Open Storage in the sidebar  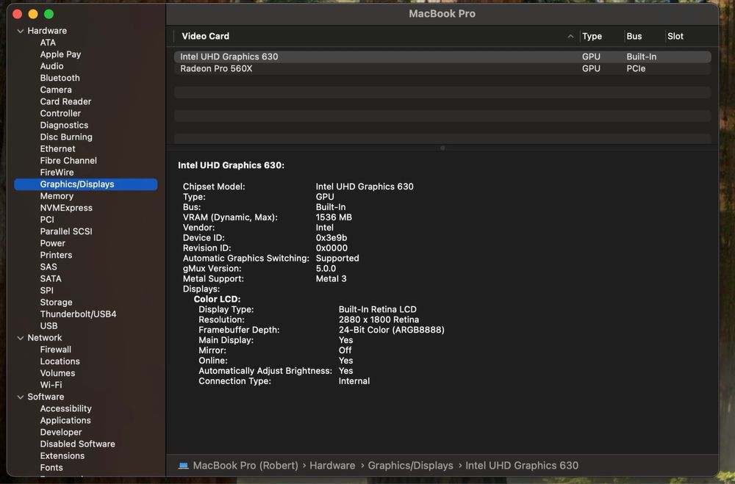pyautogui.click(x=57, y=302)
